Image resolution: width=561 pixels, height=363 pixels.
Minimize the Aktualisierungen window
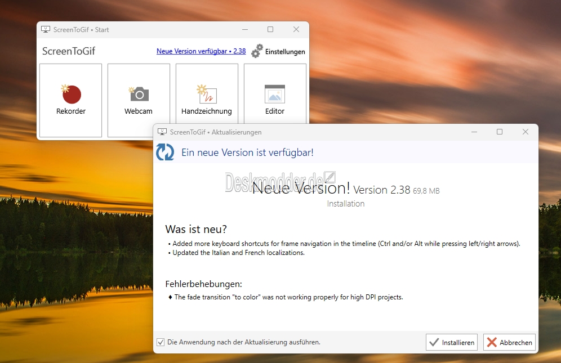(474, 132)
